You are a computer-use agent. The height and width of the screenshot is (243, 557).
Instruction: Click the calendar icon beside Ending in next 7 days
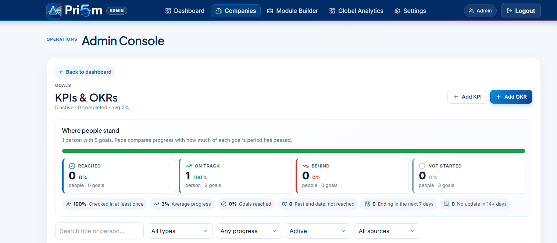tap(368, 204)
